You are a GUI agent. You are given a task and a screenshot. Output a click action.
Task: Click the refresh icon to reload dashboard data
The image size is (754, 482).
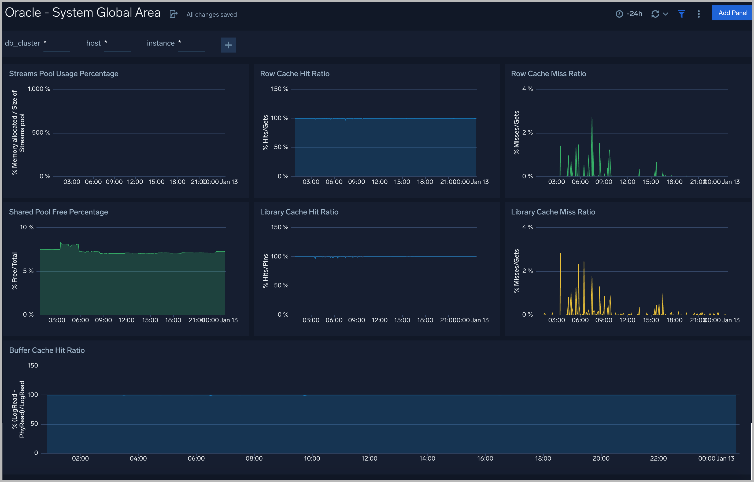(x=656, y=14)
